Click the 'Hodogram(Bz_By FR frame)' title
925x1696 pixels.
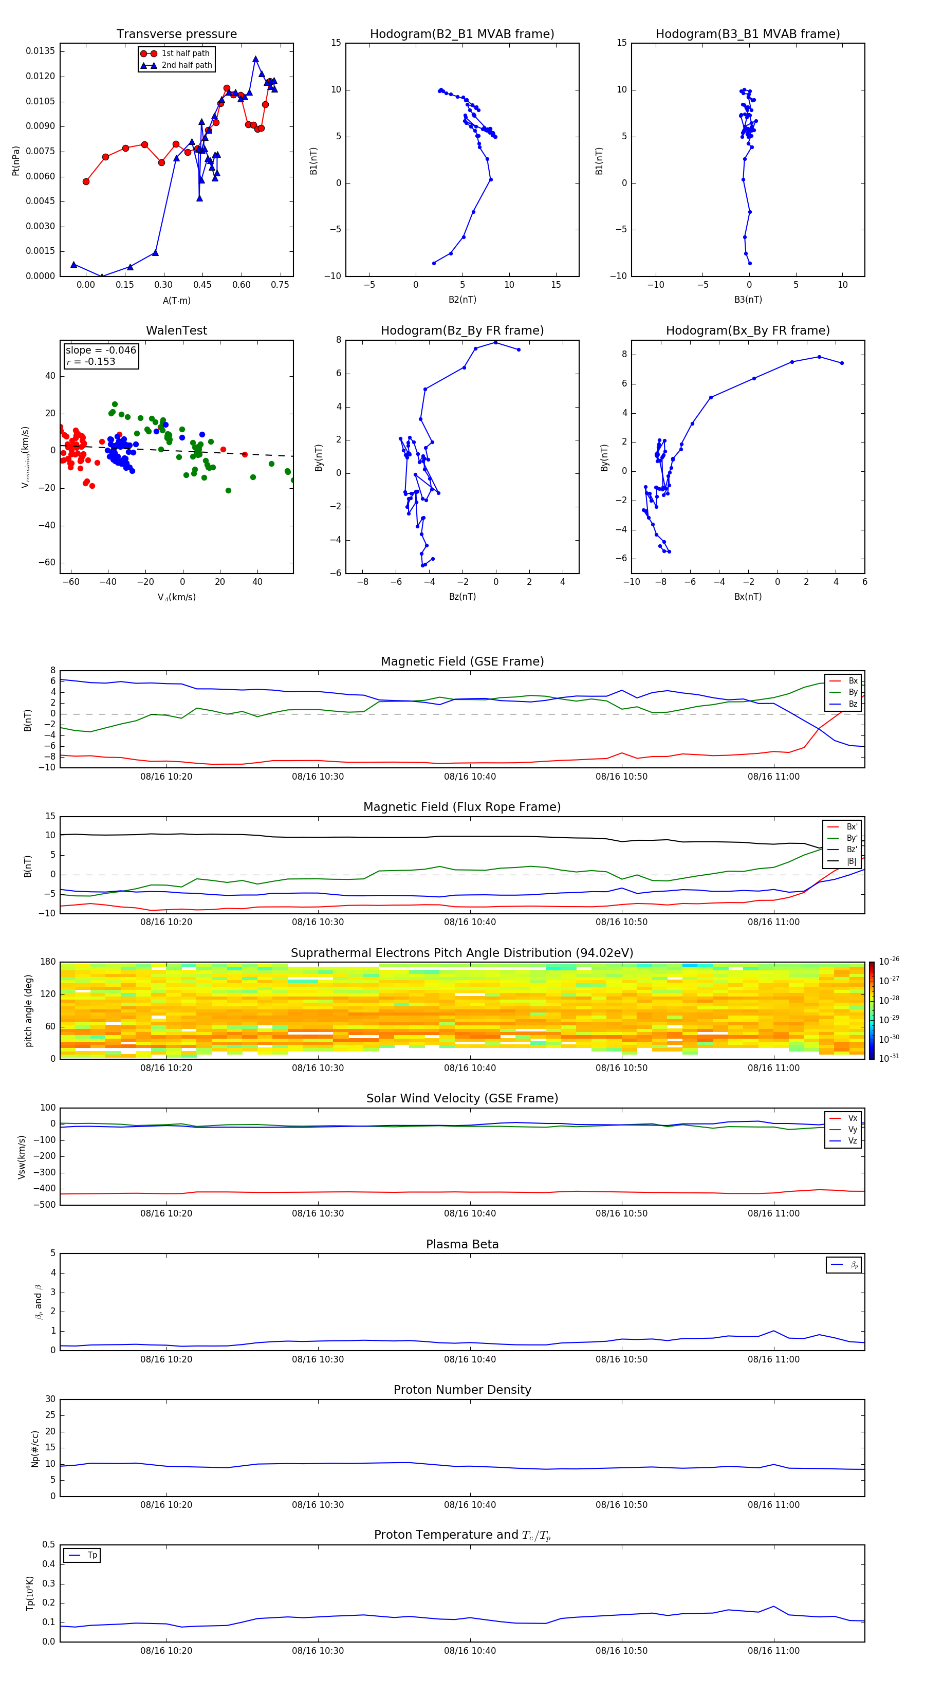pos(462,330)
